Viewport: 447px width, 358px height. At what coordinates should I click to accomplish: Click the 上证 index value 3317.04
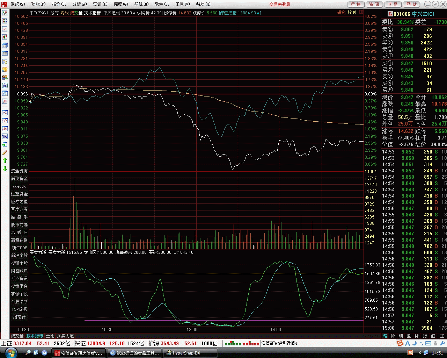coord(23,343)
